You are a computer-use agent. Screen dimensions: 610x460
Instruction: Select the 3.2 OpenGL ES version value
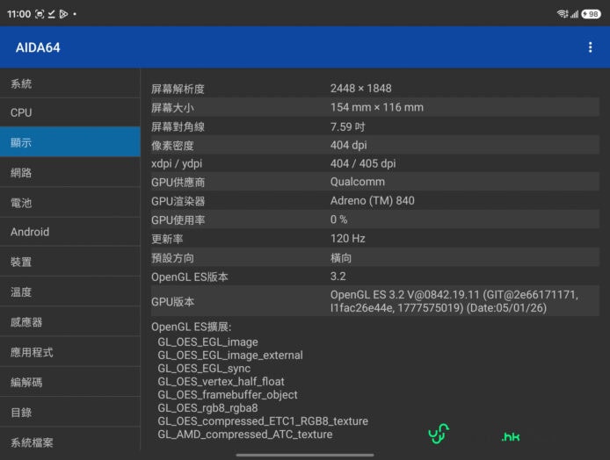click(x=338, y=277)
